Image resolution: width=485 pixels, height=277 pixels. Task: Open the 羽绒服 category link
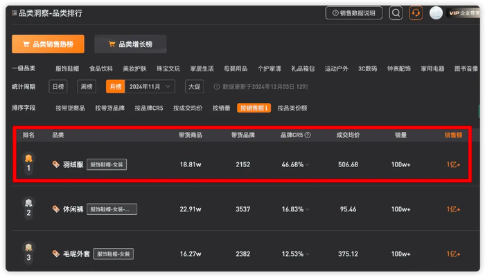(x=73, y=164)
